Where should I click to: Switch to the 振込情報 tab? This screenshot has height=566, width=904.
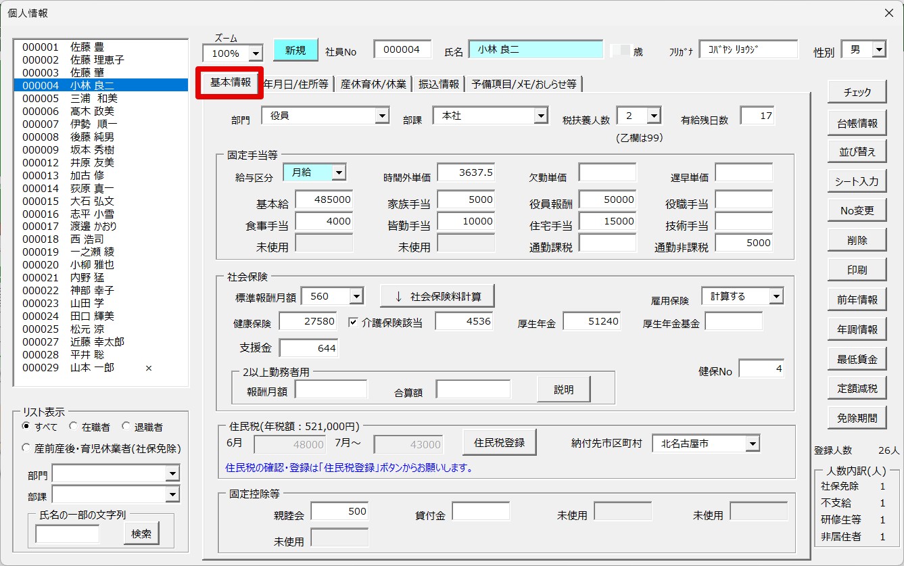(439, 84)
